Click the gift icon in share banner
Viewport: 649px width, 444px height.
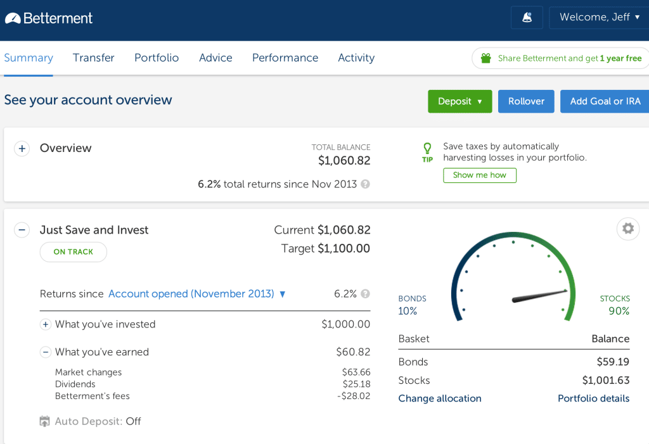[x=485, y=58]
